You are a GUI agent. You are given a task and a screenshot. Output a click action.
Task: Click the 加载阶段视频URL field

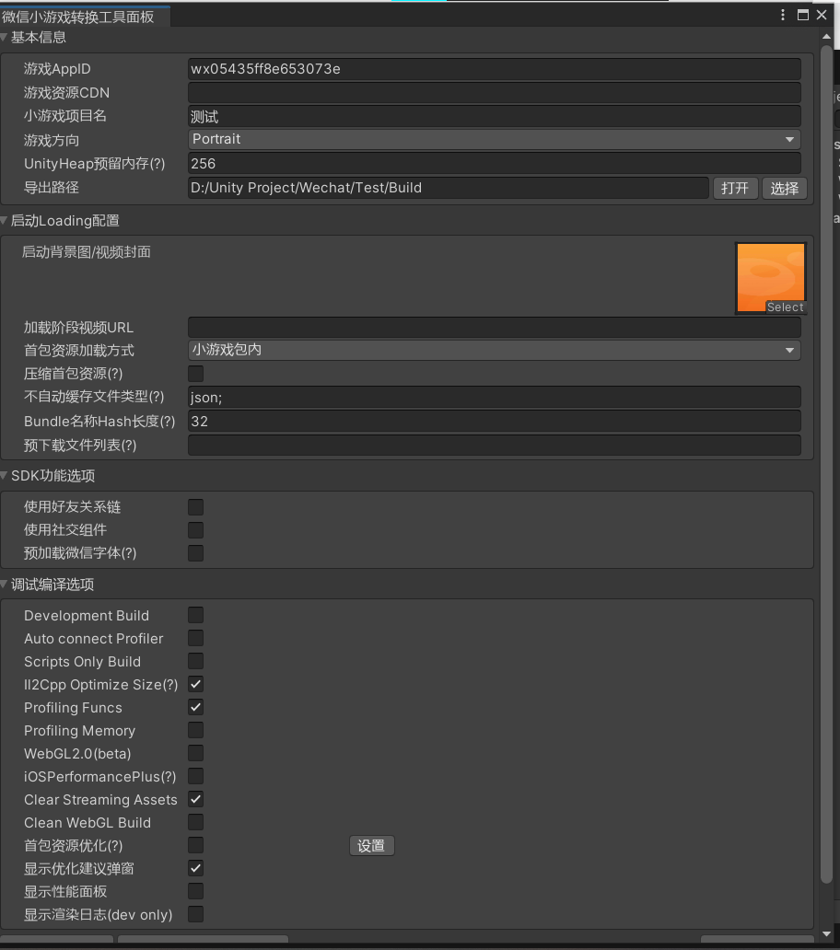[x=494, y=328]
